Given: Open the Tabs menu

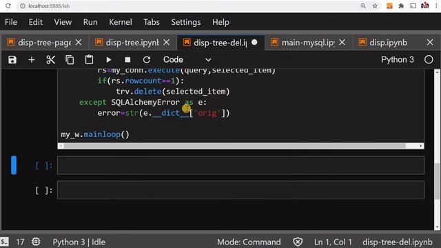Looking at the screenshot, I should 152,22.
